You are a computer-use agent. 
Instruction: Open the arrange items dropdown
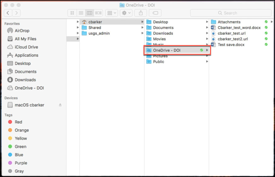[112, 13]
